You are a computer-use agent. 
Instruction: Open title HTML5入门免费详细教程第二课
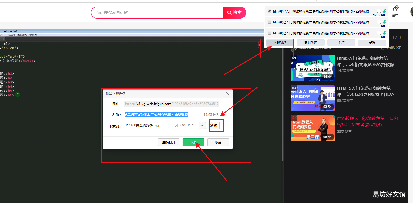[x=367, y=92]
